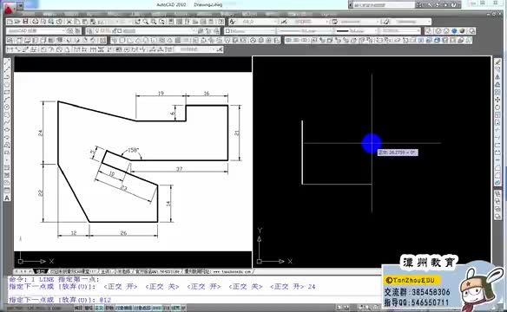Toggle 正交 ortho mode in status bar
The width and height of the screenshot is (507, 312).
click(99, 309)
